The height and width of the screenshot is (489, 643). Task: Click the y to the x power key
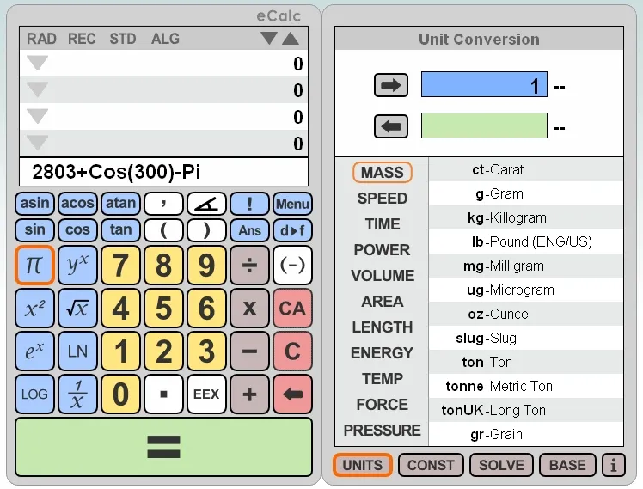tap(77, 266)
